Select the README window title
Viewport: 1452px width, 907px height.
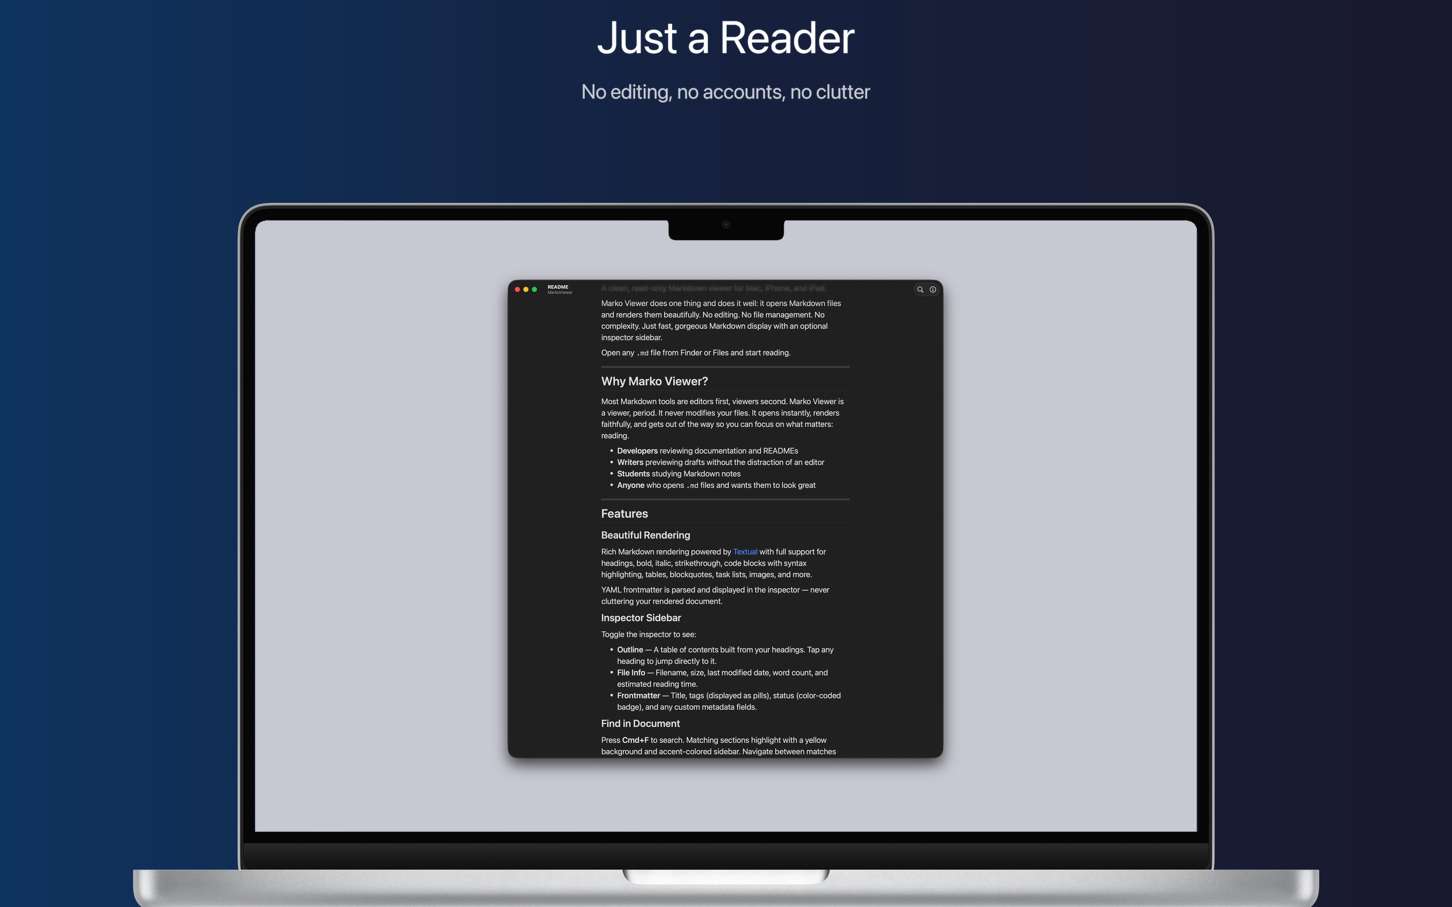pos(558,287)
